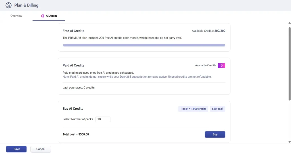291x154 pixels.
Task: Click the Available Credits 200/200 label
Action: tap(208, 31)
